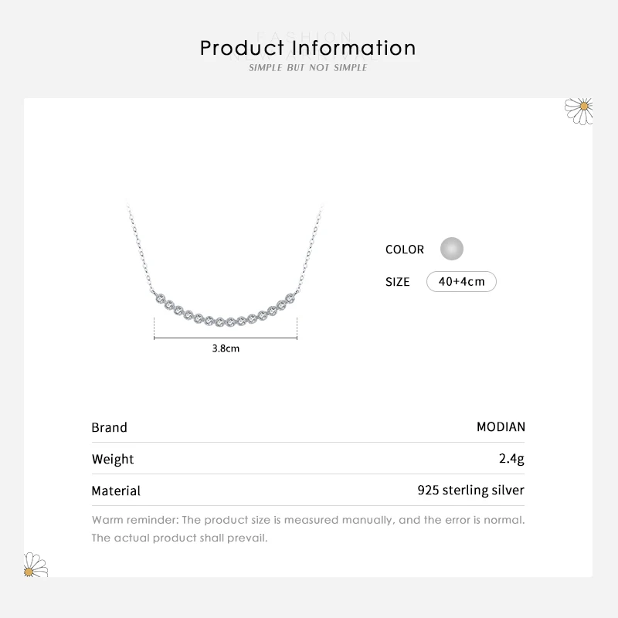Click the actual product shall prevail line
Viewport: 618px width, 618px height.
tap(179, 538)
